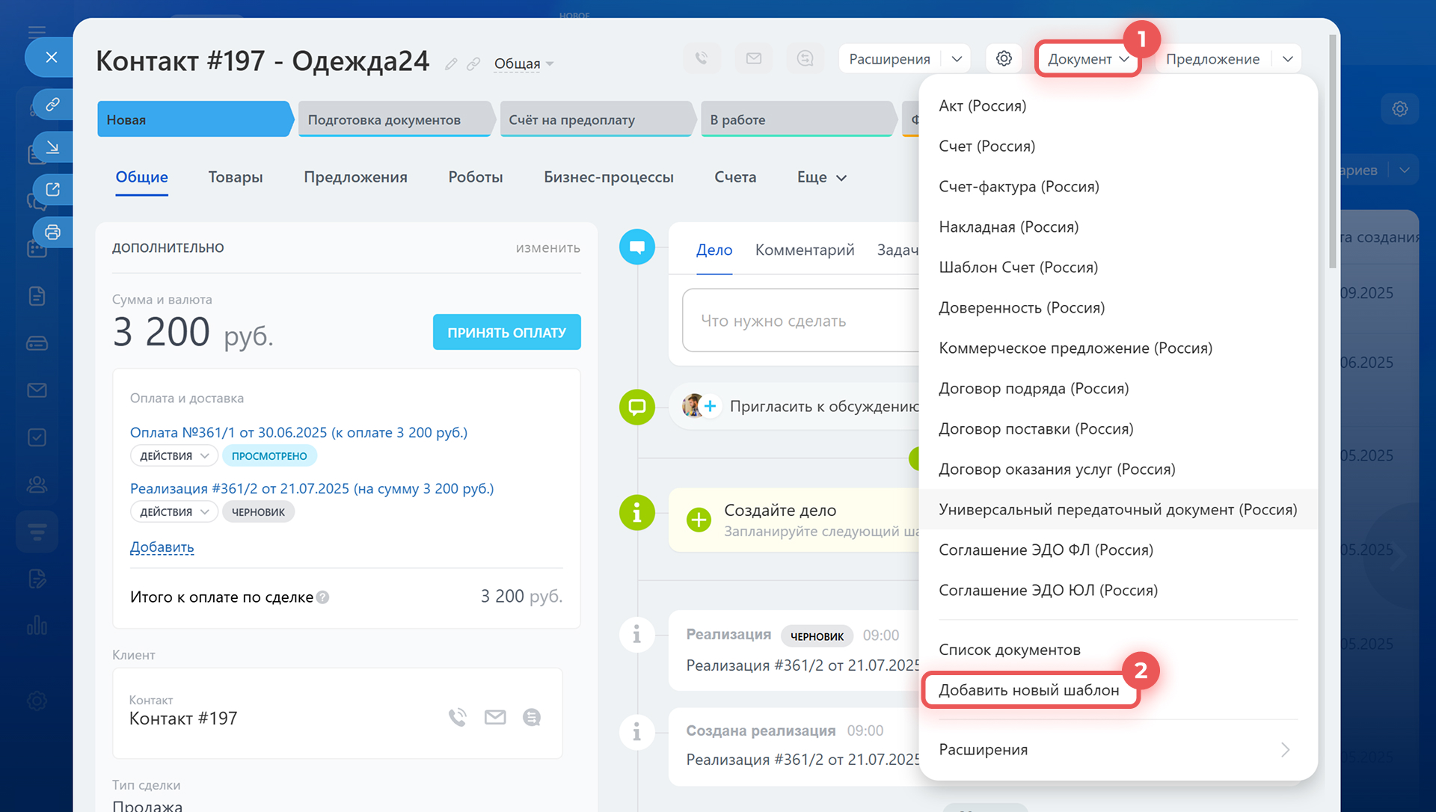Click the pencil icon next to contact title
Image resolution: width=1436 pixels, height=812 pixels.
click(450, 64)
